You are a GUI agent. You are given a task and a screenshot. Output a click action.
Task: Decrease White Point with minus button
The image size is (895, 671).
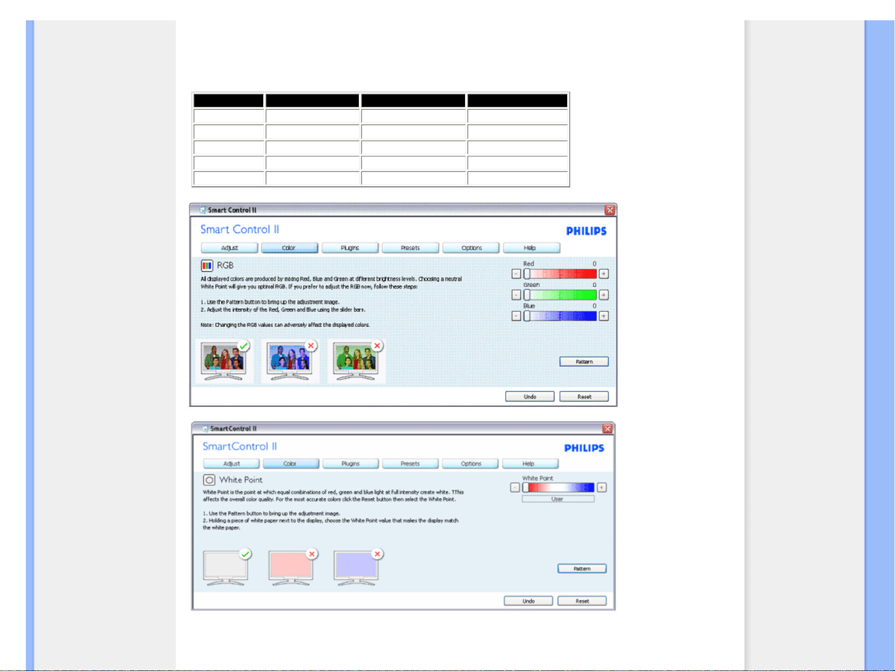[515, 488]
